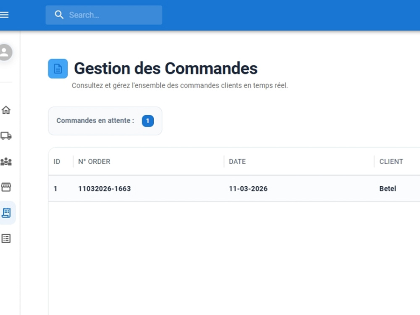This screenshot has height=315, width=420.
Task: Click client name Betel
Action: [x=388, y=188]
